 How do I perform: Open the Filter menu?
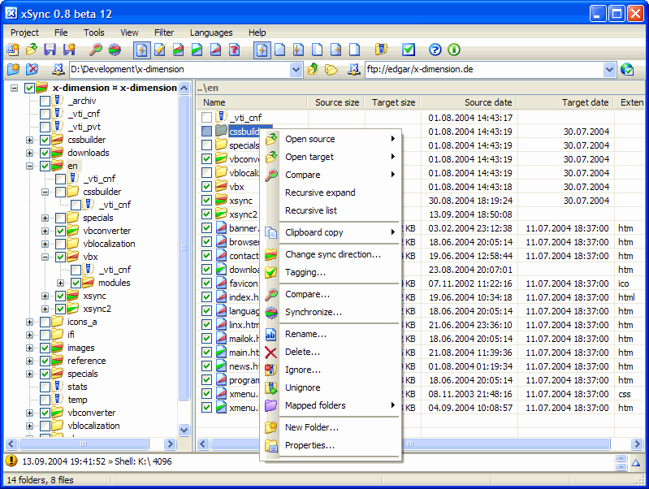[164, 32]
